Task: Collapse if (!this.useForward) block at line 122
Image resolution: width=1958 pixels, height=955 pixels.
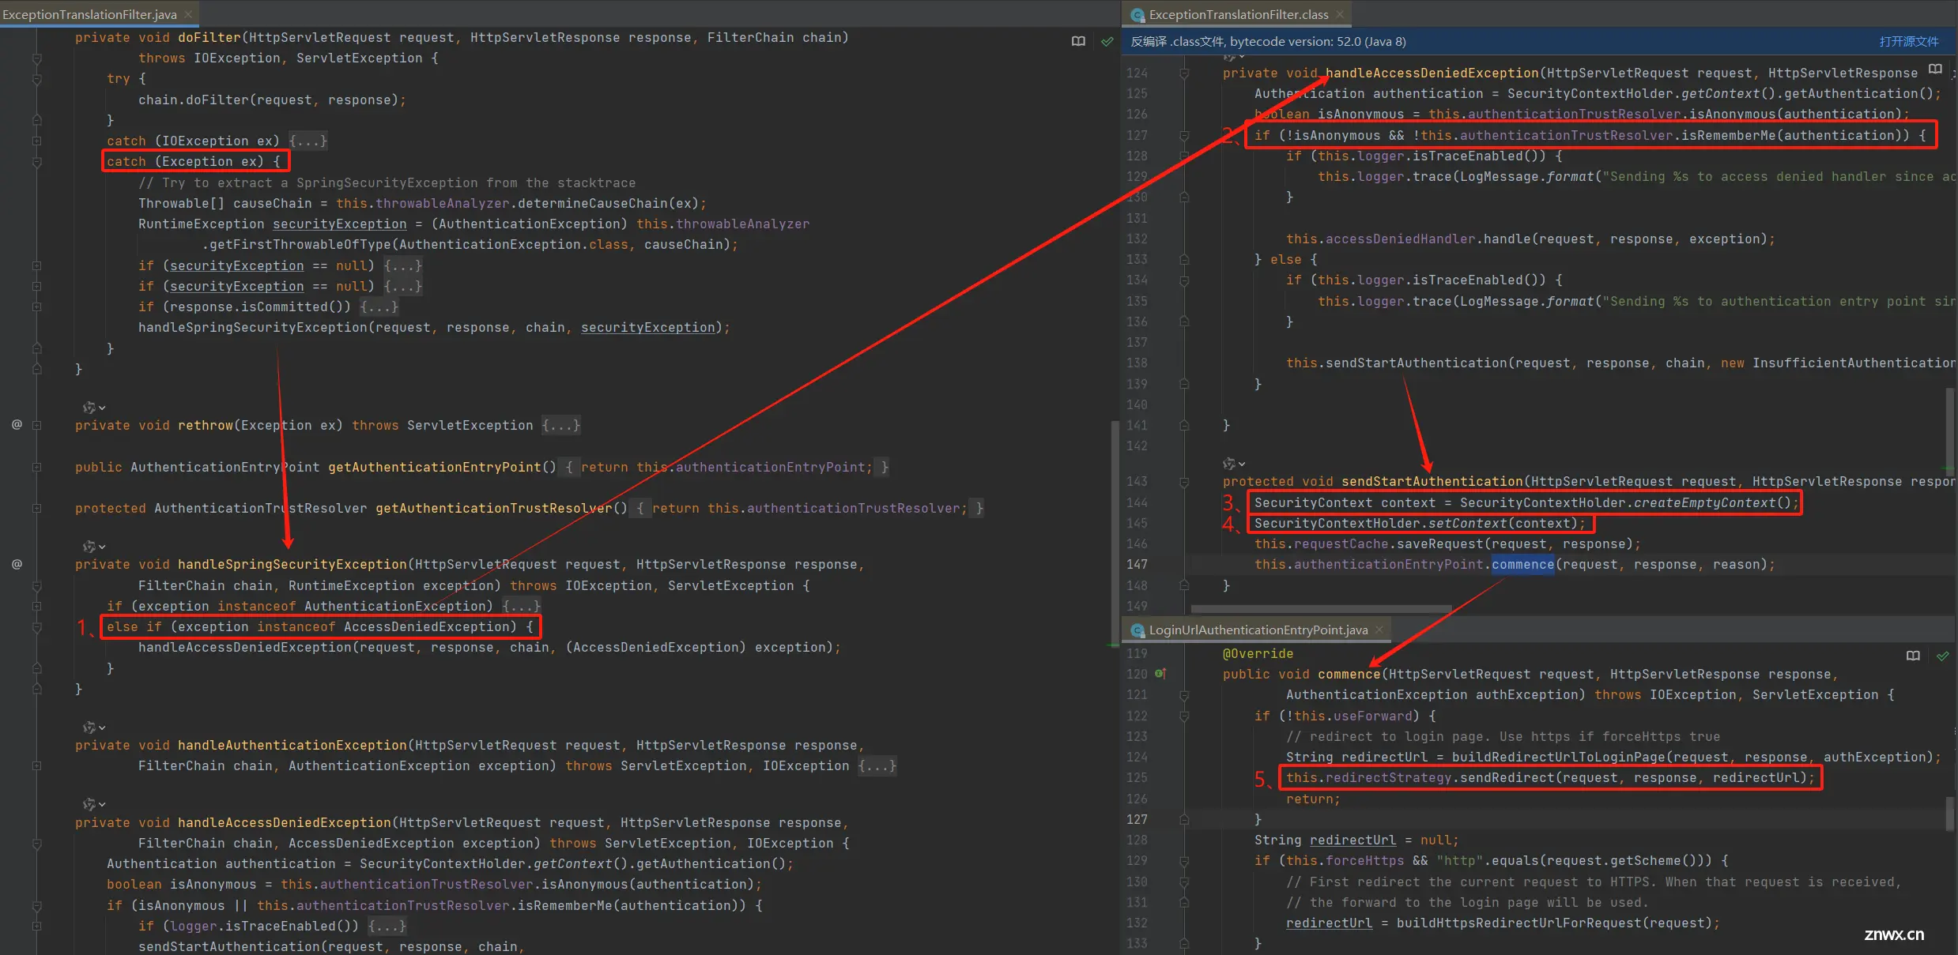Action: click(x=1184, y=716)
